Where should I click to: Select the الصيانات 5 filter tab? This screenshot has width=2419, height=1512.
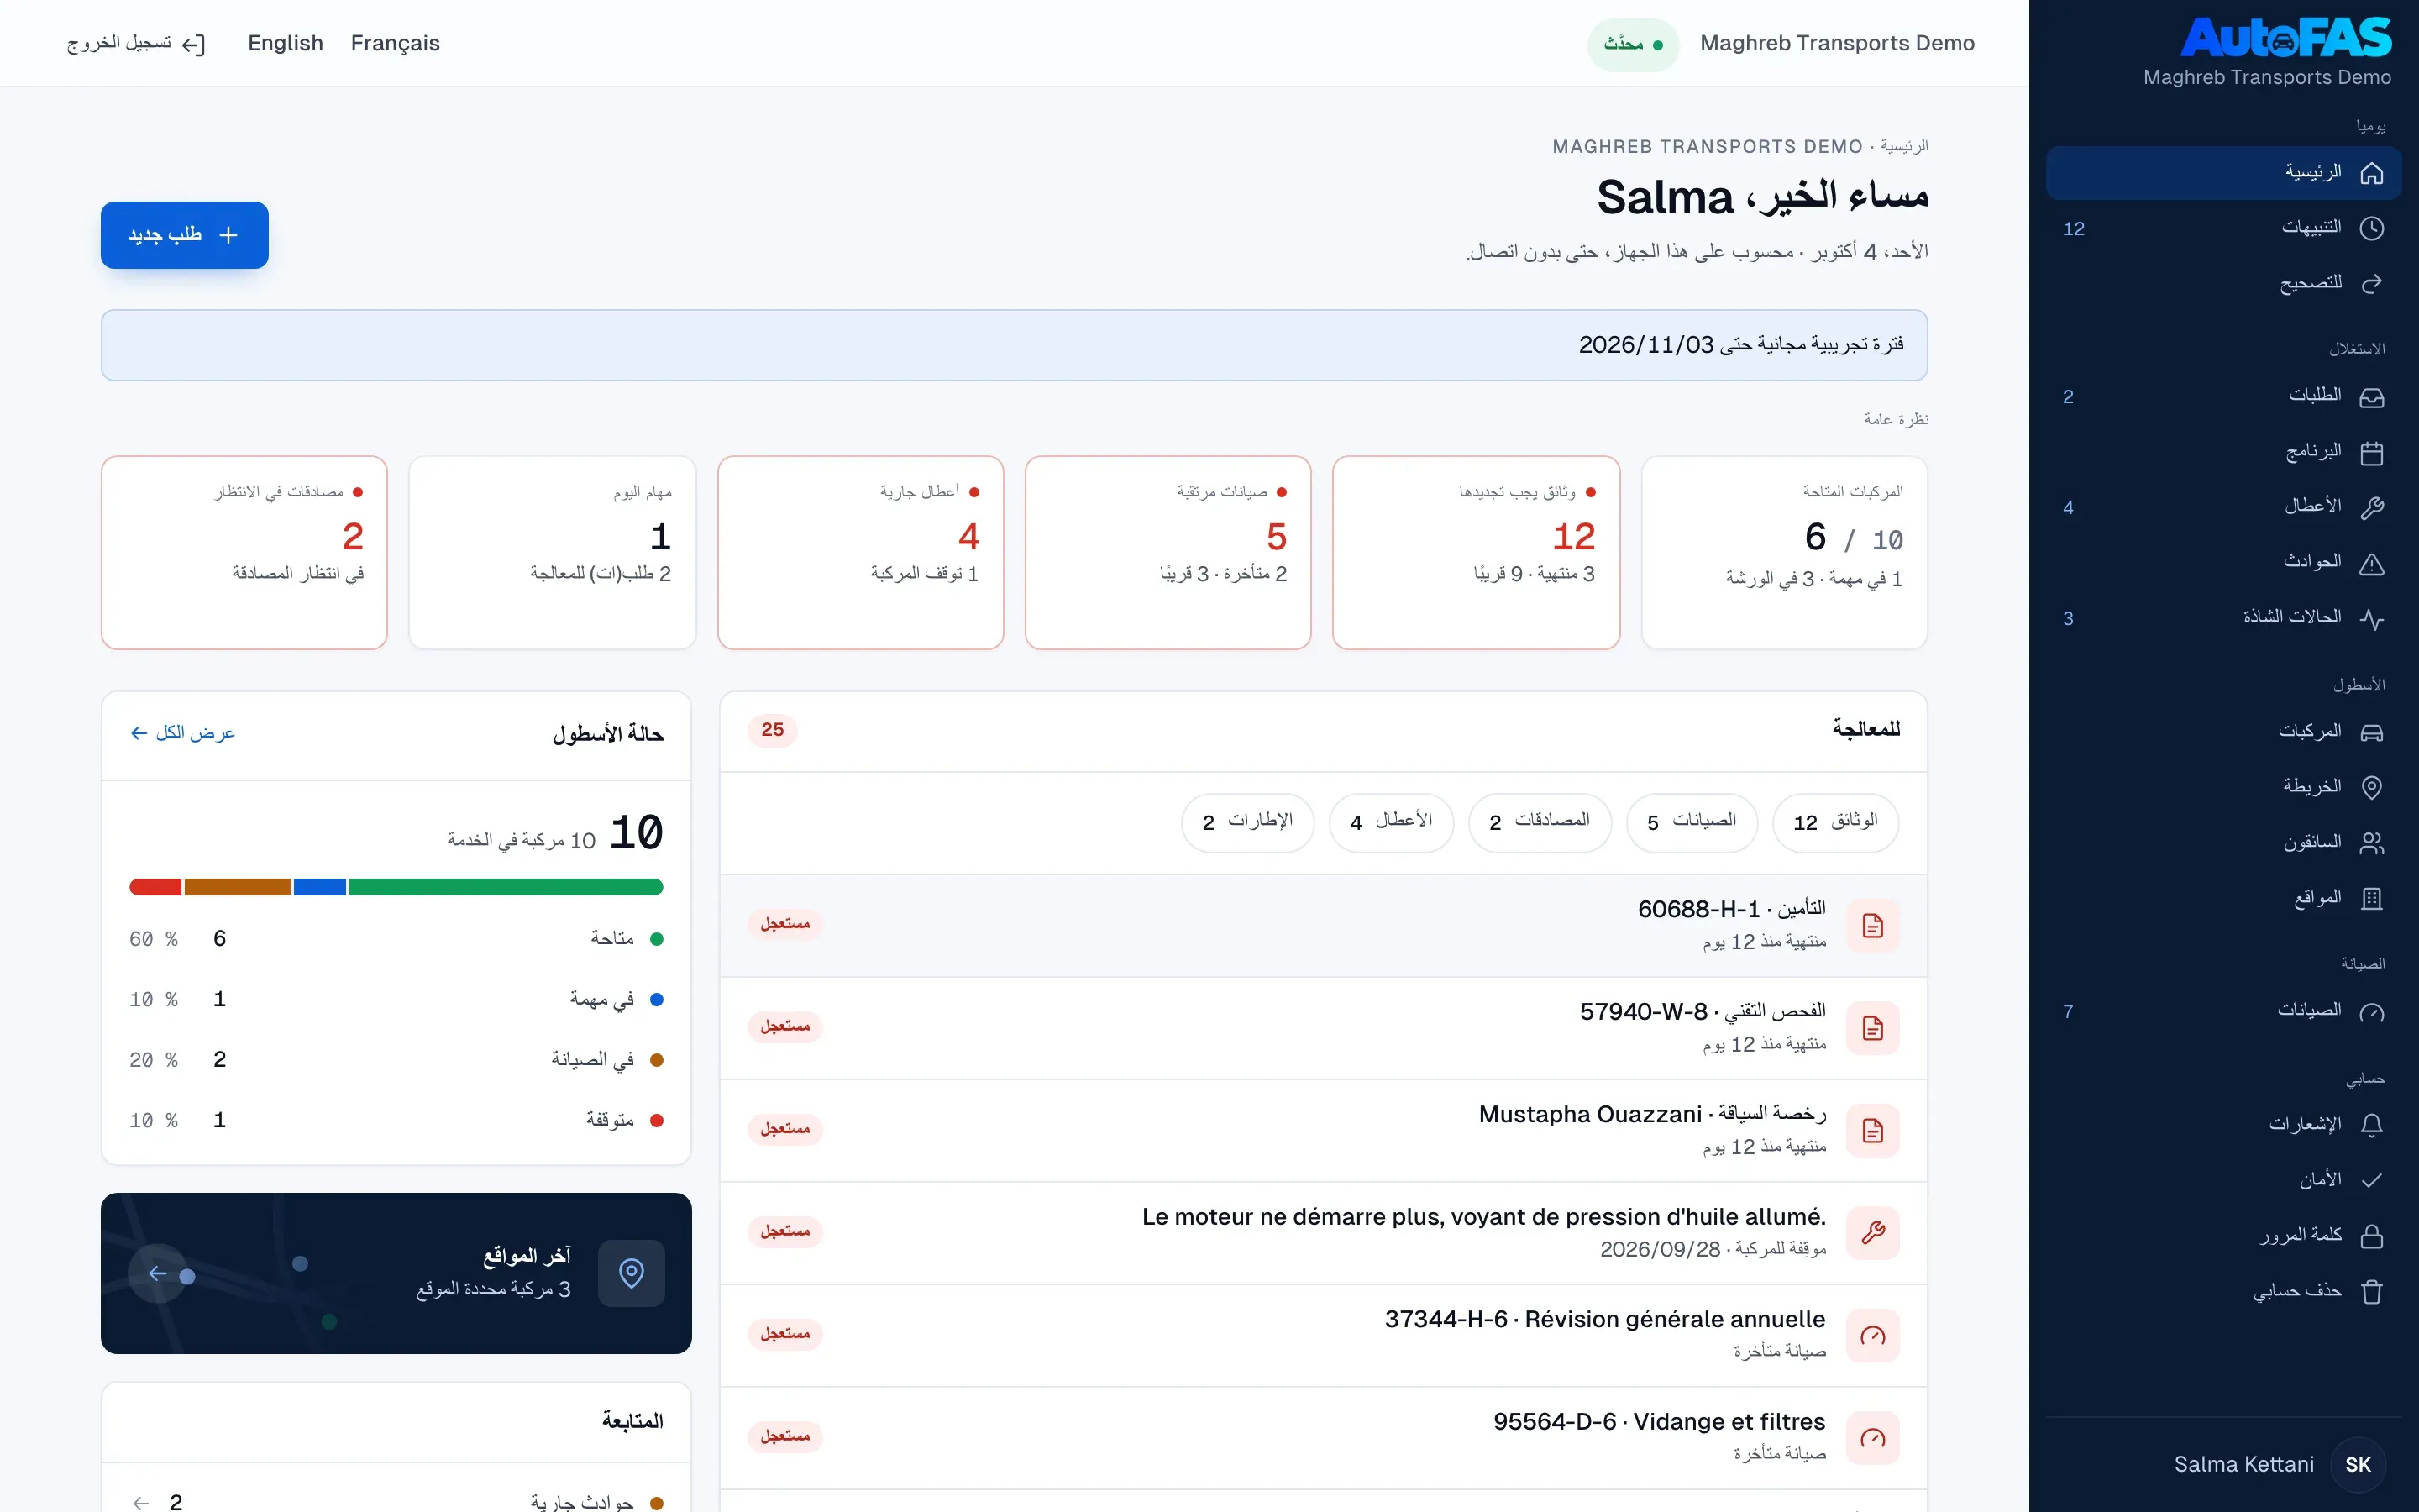[1692, 822]
